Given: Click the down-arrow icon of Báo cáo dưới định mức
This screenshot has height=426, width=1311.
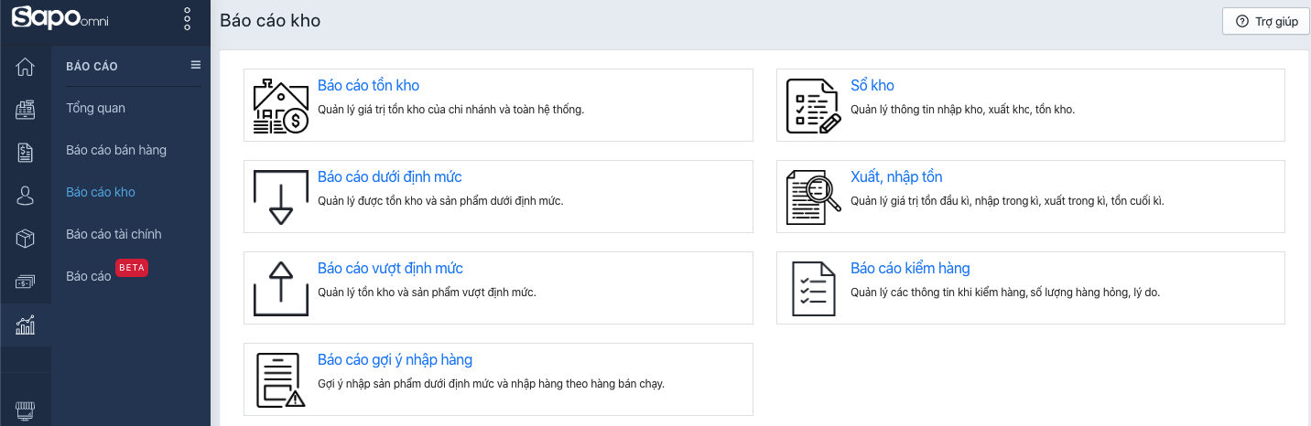Looking at the screenshot, I should click(280, 197).
